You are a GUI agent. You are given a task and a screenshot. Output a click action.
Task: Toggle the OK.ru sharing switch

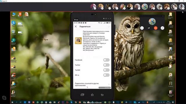pos(106,75)
